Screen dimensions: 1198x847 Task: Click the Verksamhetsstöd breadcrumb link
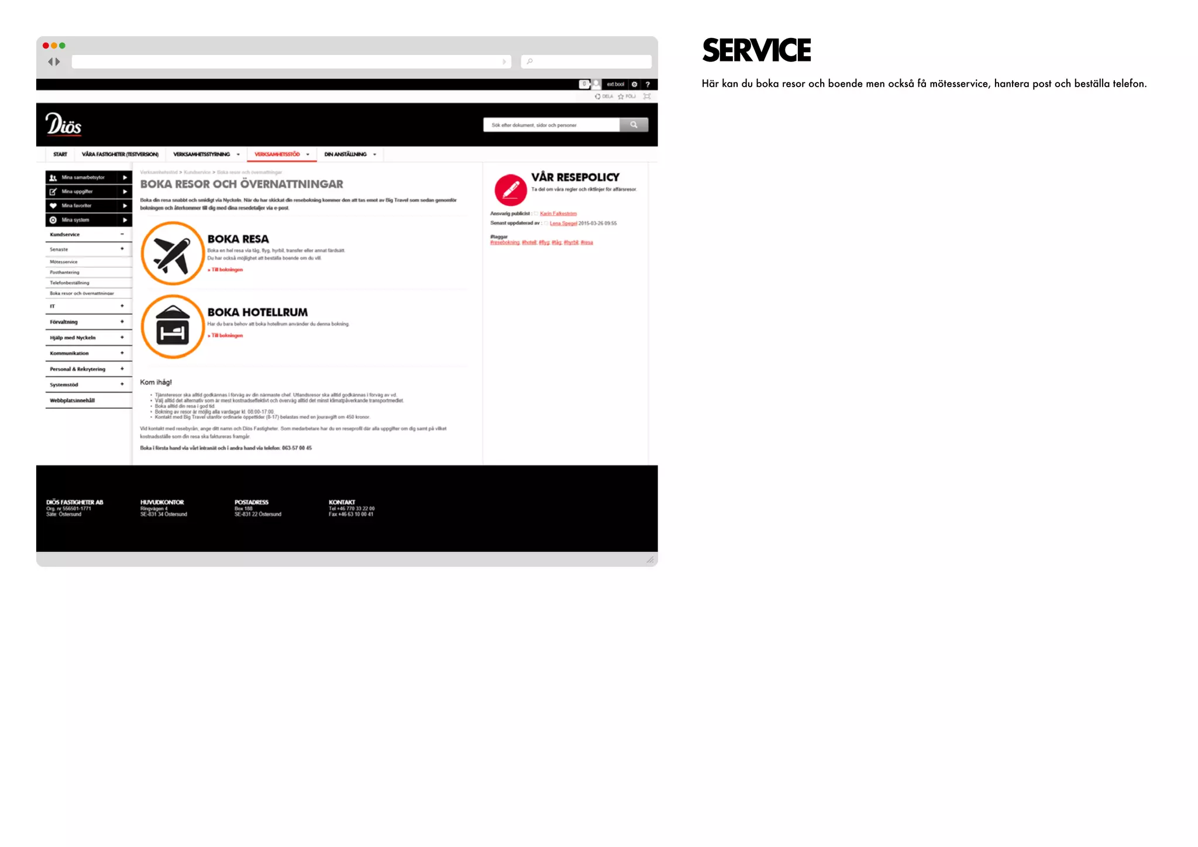(159, 173)
